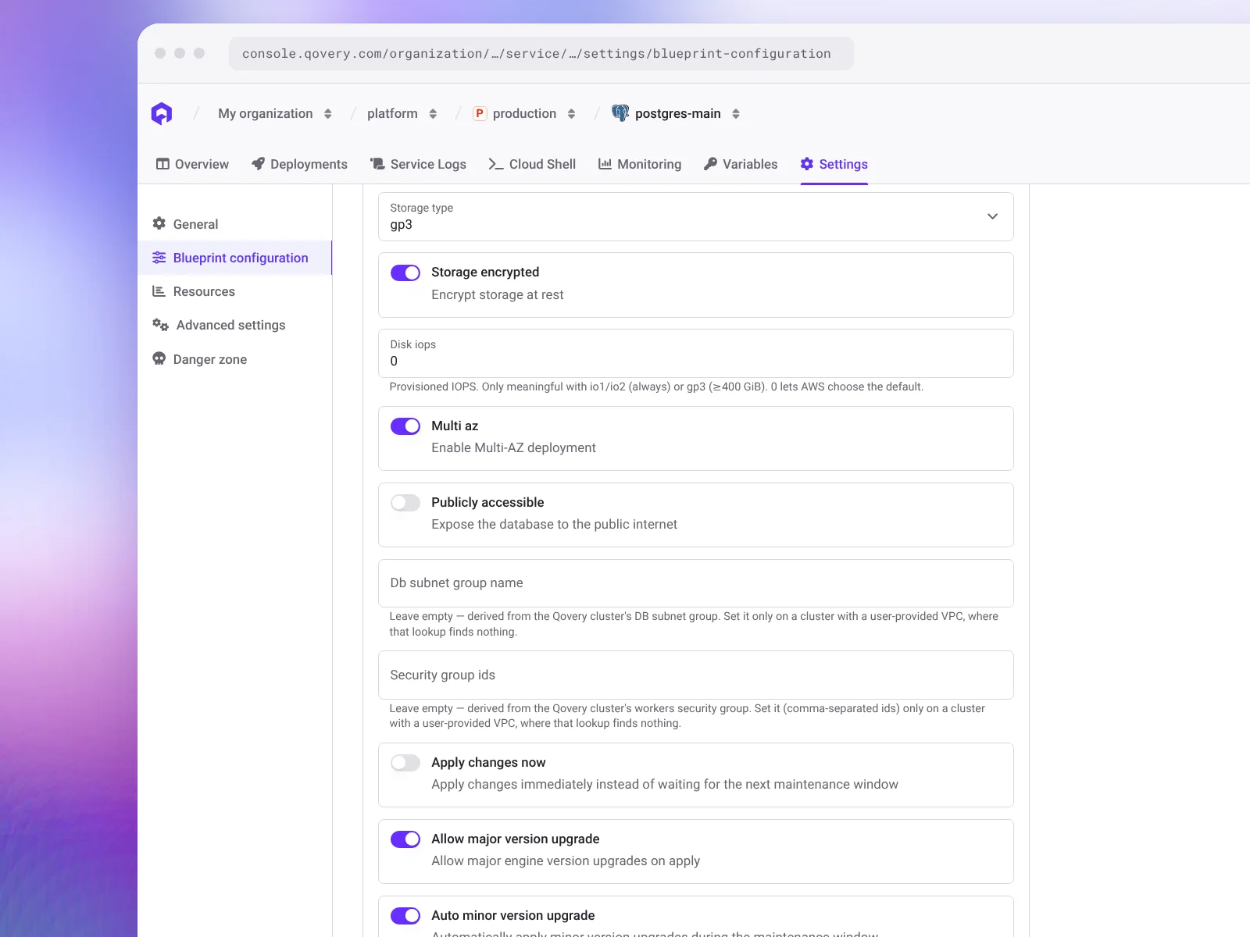Viewport: 1250px width, 937px height.
Task: Toggle Auto minor version upgrade off
Action: point(405,916)
